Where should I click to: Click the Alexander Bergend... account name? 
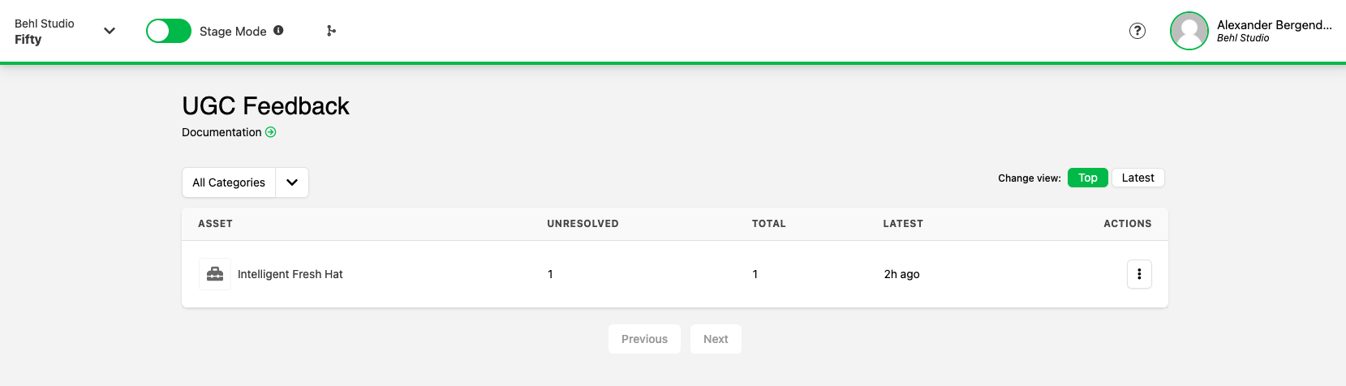[x=1274, y=25]
